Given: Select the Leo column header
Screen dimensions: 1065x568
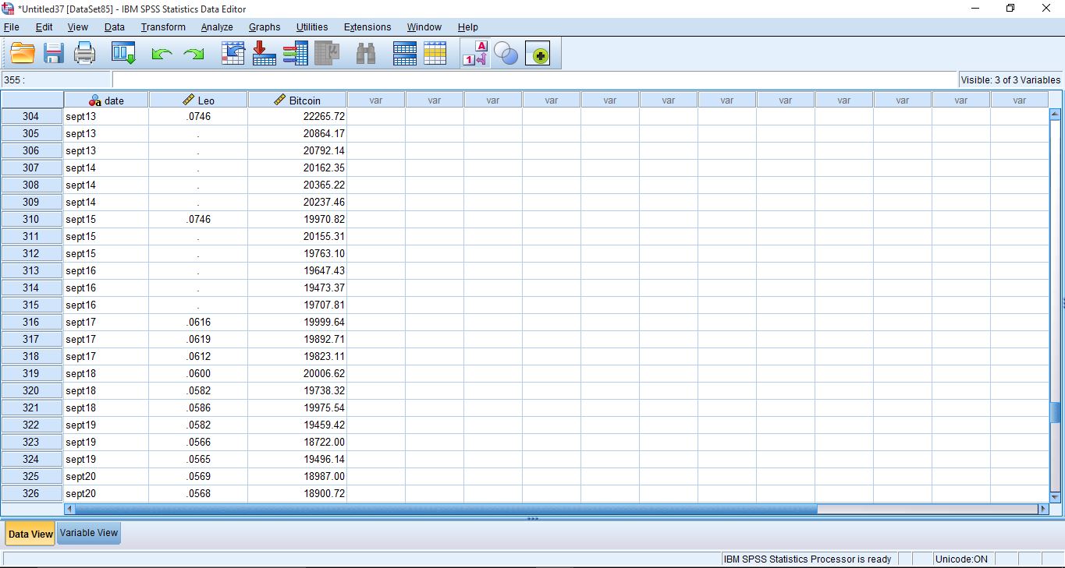Looking at the screenshot, I should point(198,100).
